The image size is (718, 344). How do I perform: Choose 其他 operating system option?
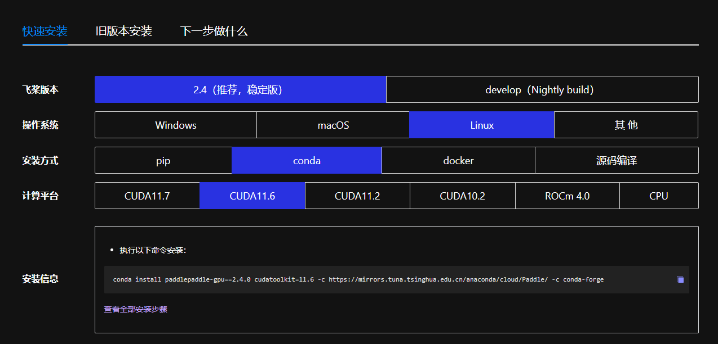[626, 125]
